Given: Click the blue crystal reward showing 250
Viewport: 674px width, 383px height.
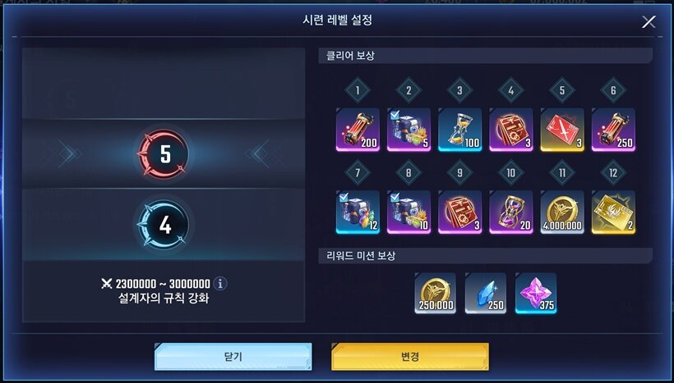Looking at the screenshot, I should 485,293.
